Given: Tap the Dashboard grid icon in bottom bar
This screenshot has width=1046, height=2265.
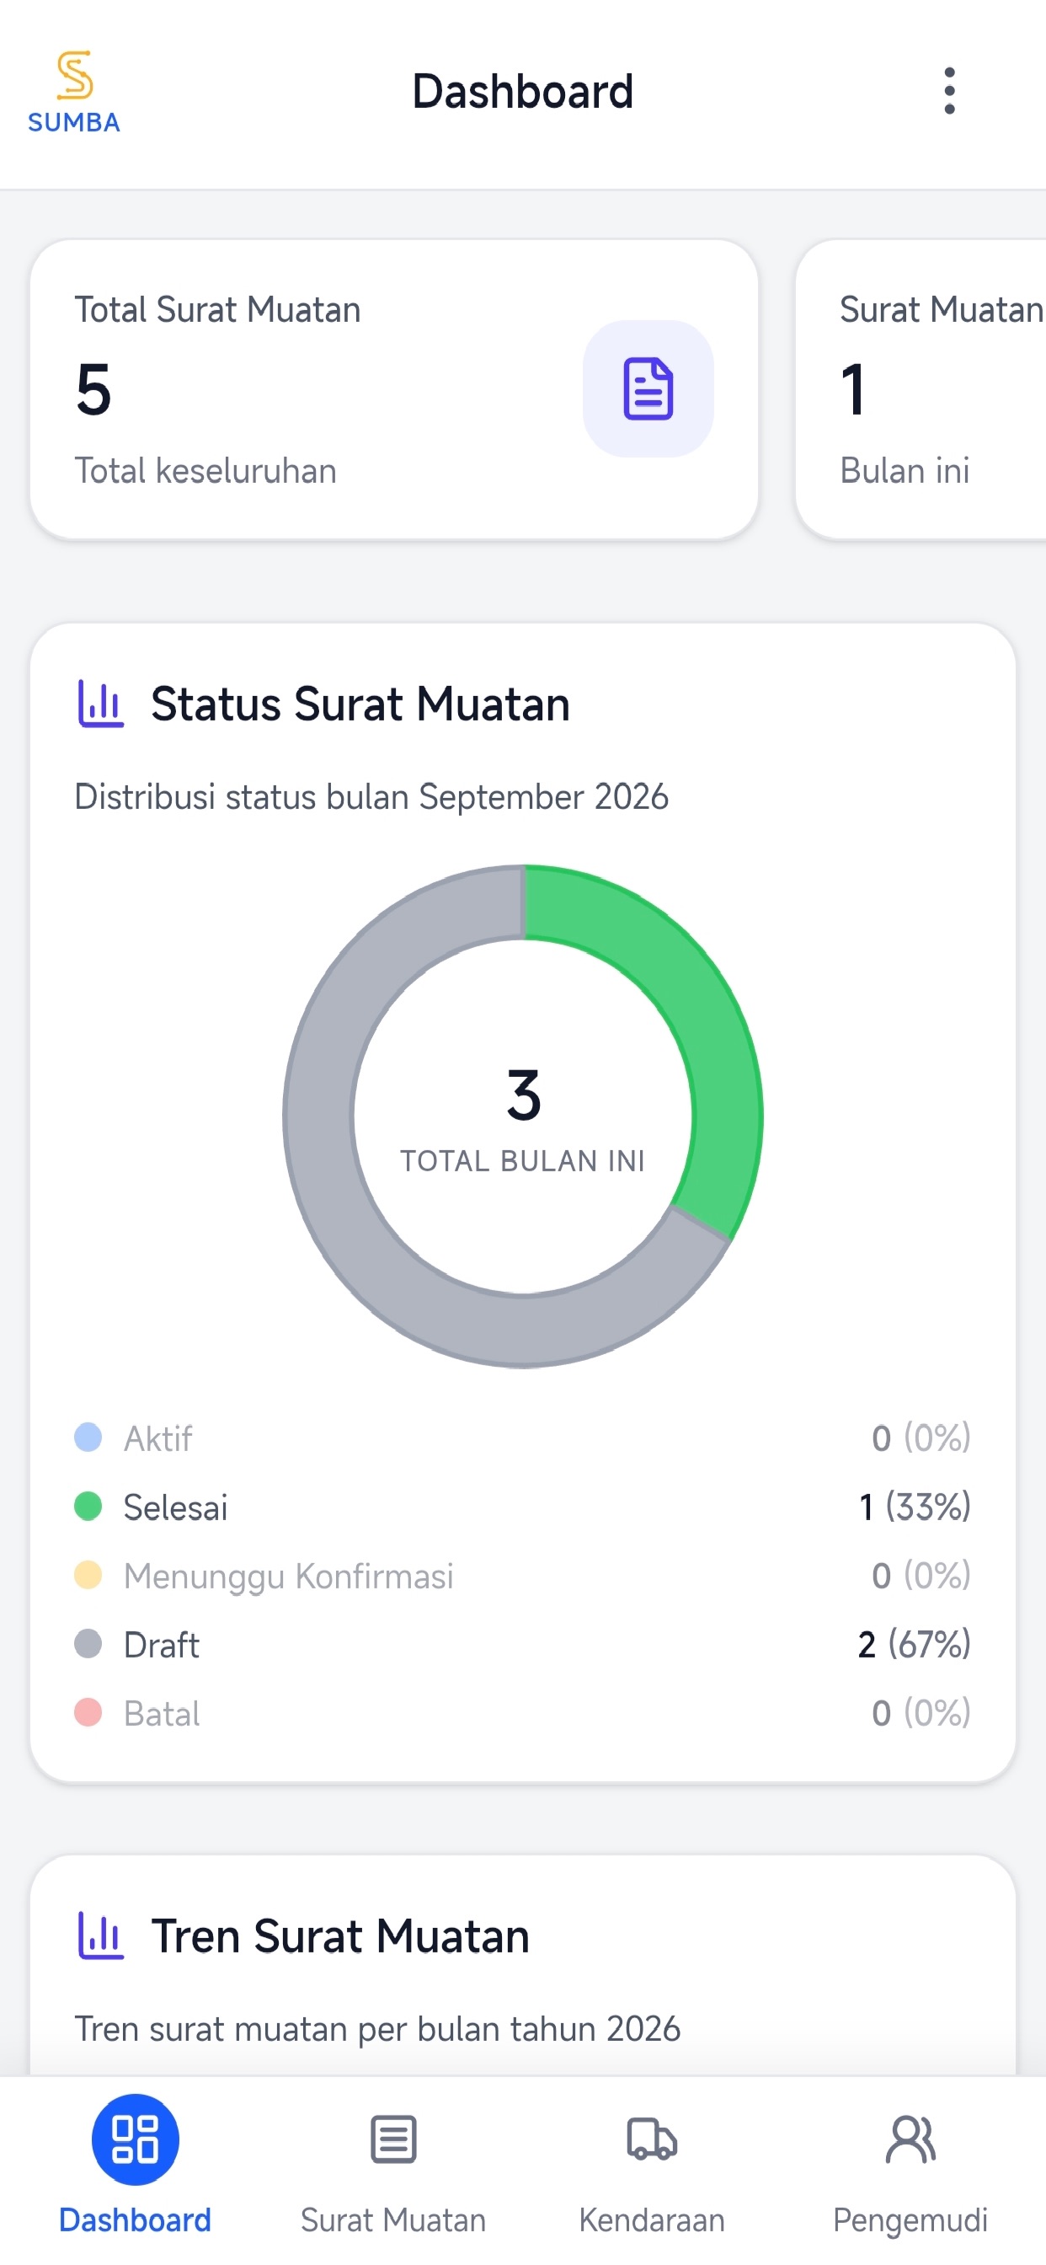Looking at the screenshot, I should [x=136, y=2139].
